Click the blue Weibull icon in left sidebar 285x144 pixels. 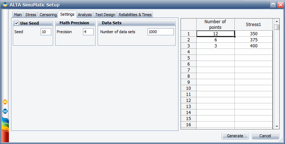click(x=5, y=111)
